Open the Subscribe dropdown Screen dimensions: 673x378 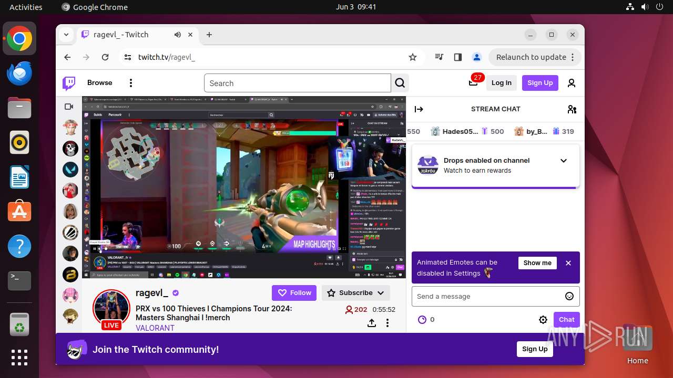tap(356, 293)
